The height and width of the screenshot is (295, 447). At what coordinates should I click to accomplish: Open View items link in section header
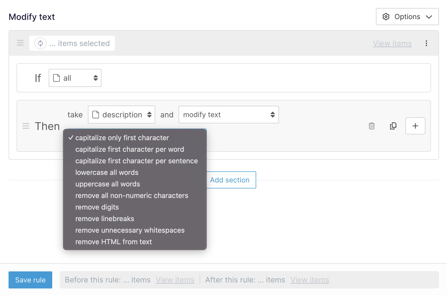point(392,43)
